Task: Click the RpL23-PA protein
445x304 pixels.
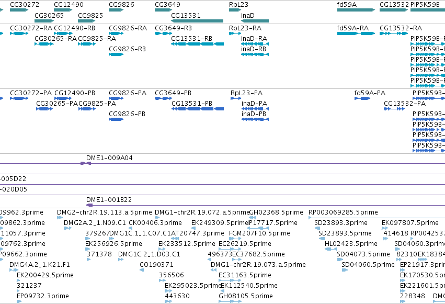Action: click(236, 98)
